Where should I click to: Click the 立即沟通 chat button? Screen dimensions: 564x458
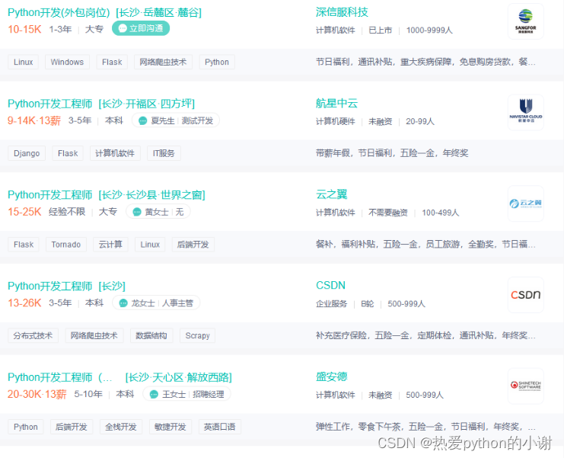click(141, 28)
